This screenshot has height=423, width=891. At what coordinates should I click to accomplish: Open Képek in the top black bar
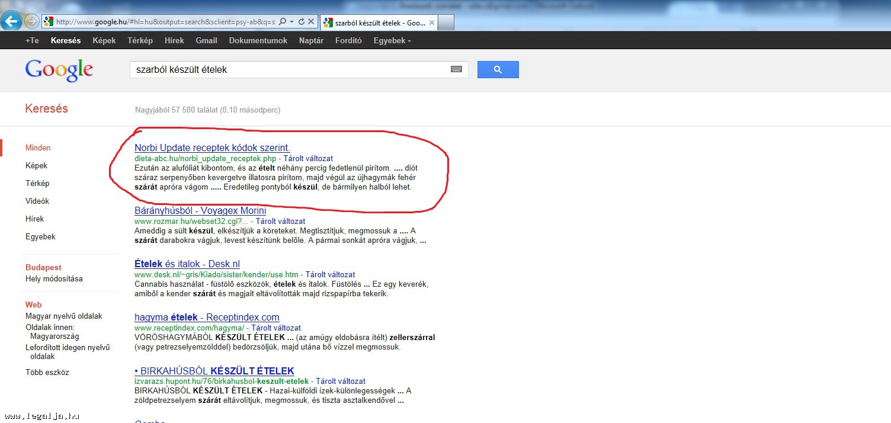coord(104,40)
